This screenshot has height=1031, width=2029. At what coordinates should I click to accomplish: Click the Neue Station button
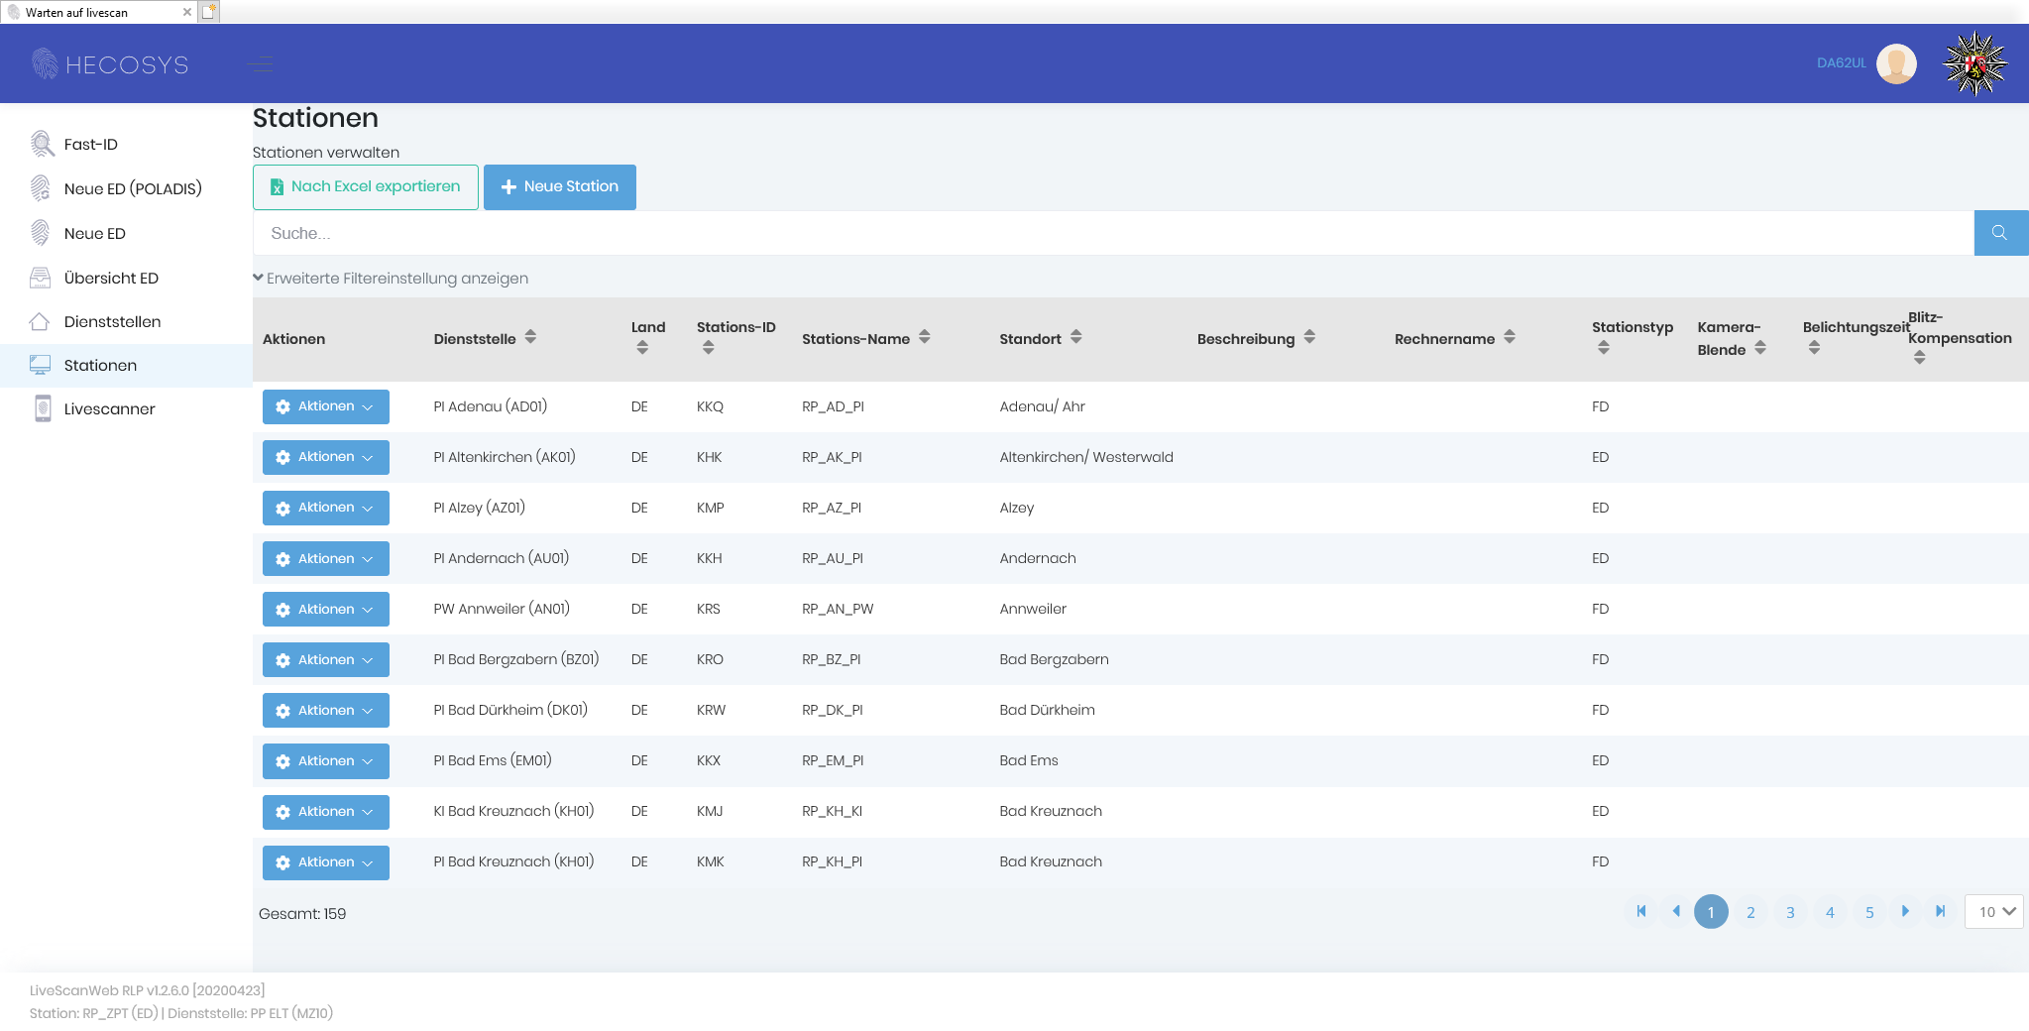click(x=559, y=186)
